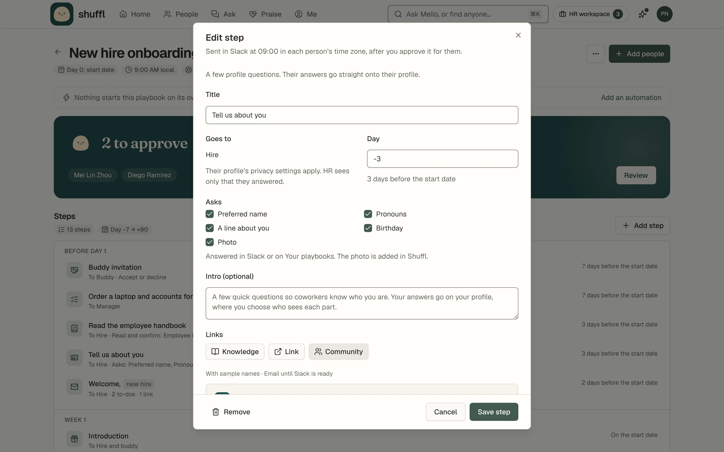This screenshot has width=724, height=452.
Task: Go to Home in top navigation
Action: 135,14
